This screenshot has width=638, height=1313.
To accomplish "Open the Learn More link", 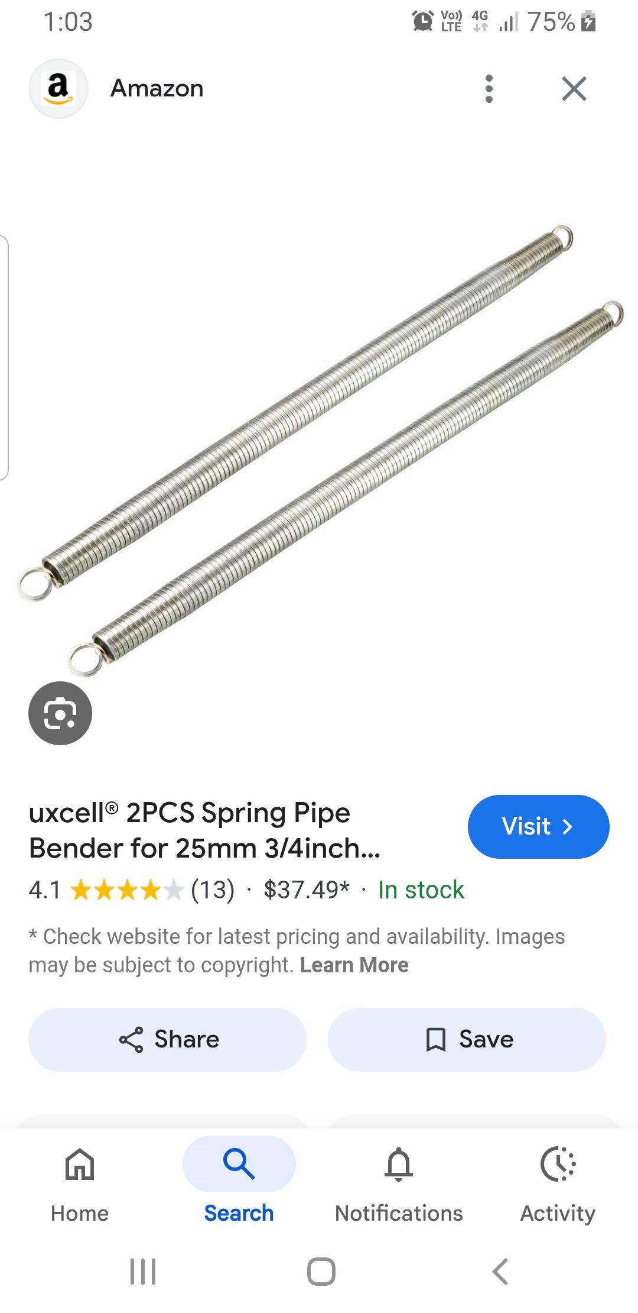I will click(x=354, y=965).
